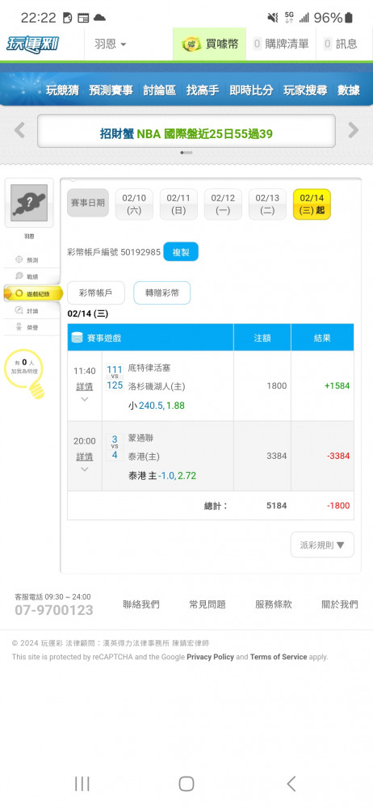This screenshot has height=808, width=373.
Task: Select date tab 02/14 (三) 起
Action: click(x=312, y=204)
